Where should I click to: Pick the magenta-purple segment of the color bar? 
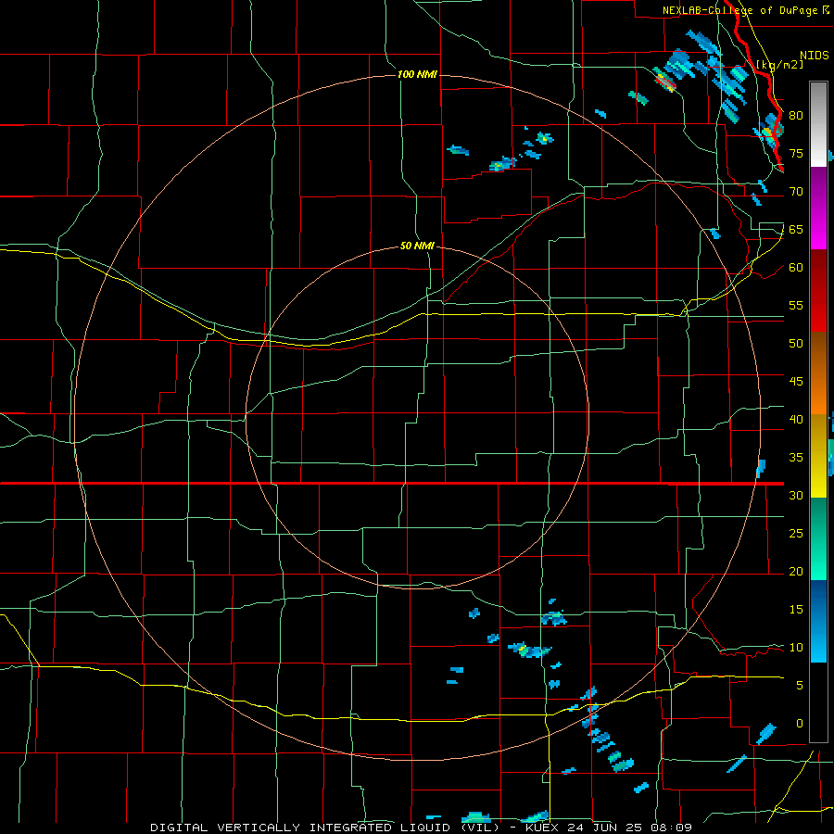(818, 208)
